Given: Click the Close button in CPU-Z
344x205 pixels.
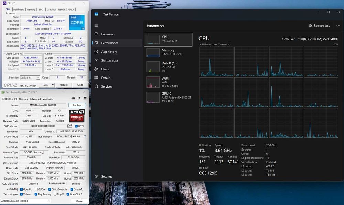Looking at the screenshot, I should point(80,85).
